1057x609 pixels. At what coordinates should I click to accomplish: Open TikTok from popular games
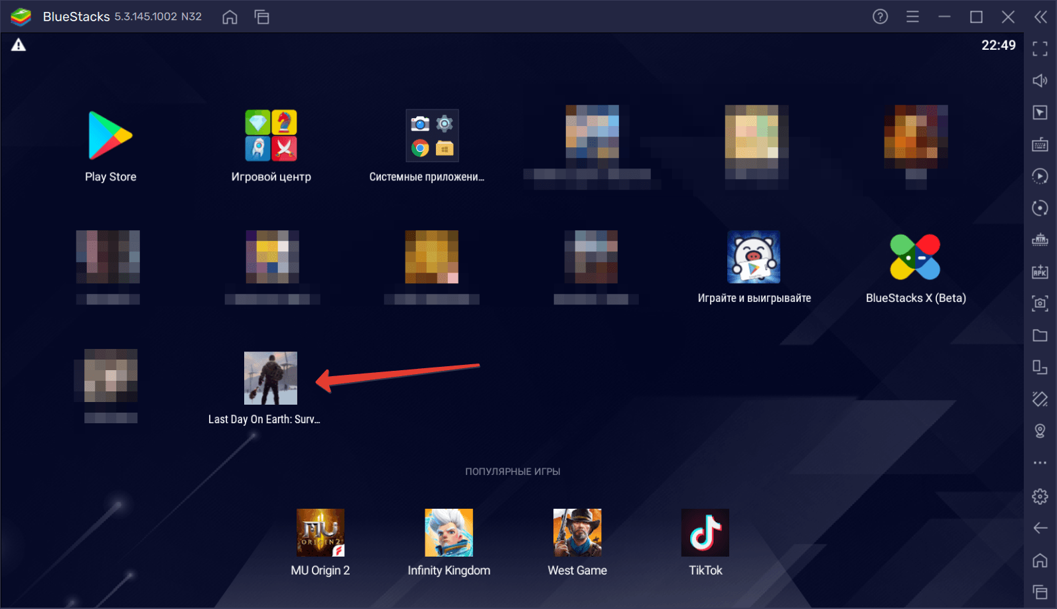[705, 533]
